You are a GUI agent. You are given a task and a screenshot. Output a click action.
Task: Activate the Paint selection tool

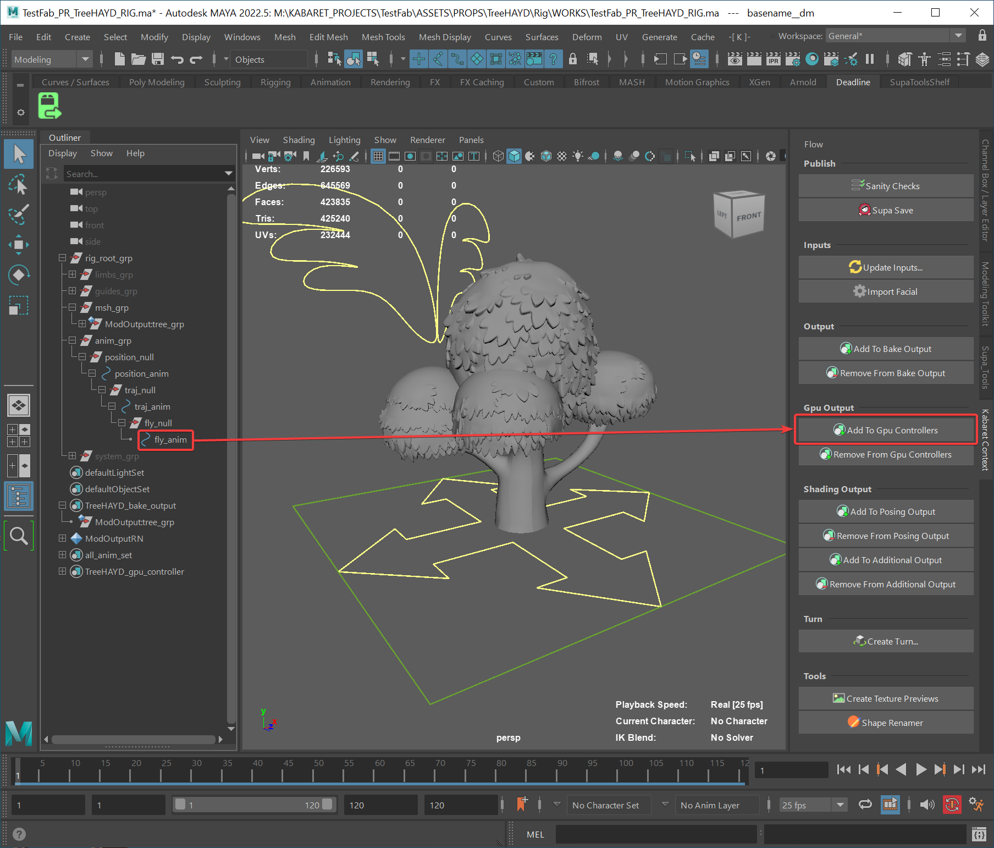[x=19, y=214]
